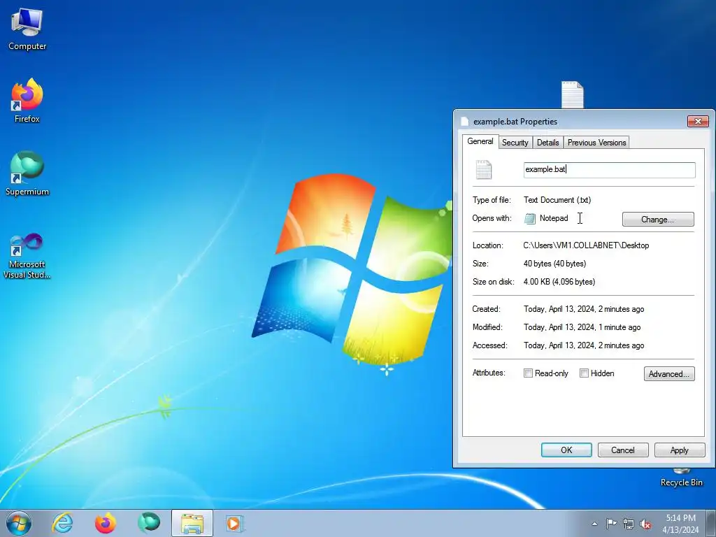
Task: Close the example.bat Properties dialog
Action: (x=699, y=121)
